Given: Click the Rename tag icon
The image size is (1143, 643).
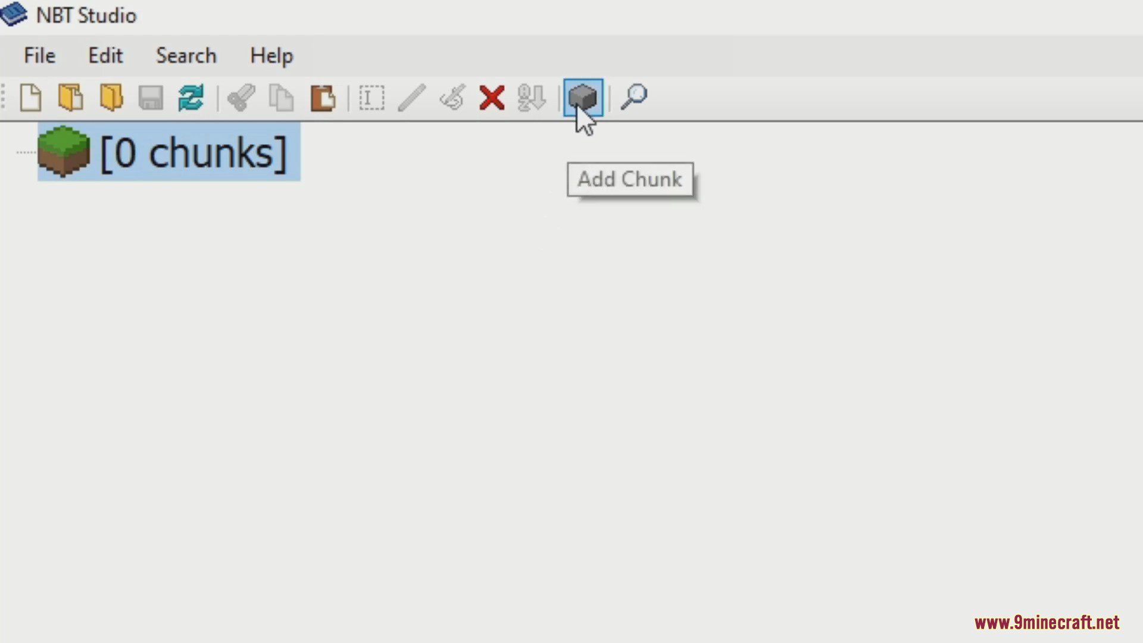Looking at the screenshot, I should [371, 98].
